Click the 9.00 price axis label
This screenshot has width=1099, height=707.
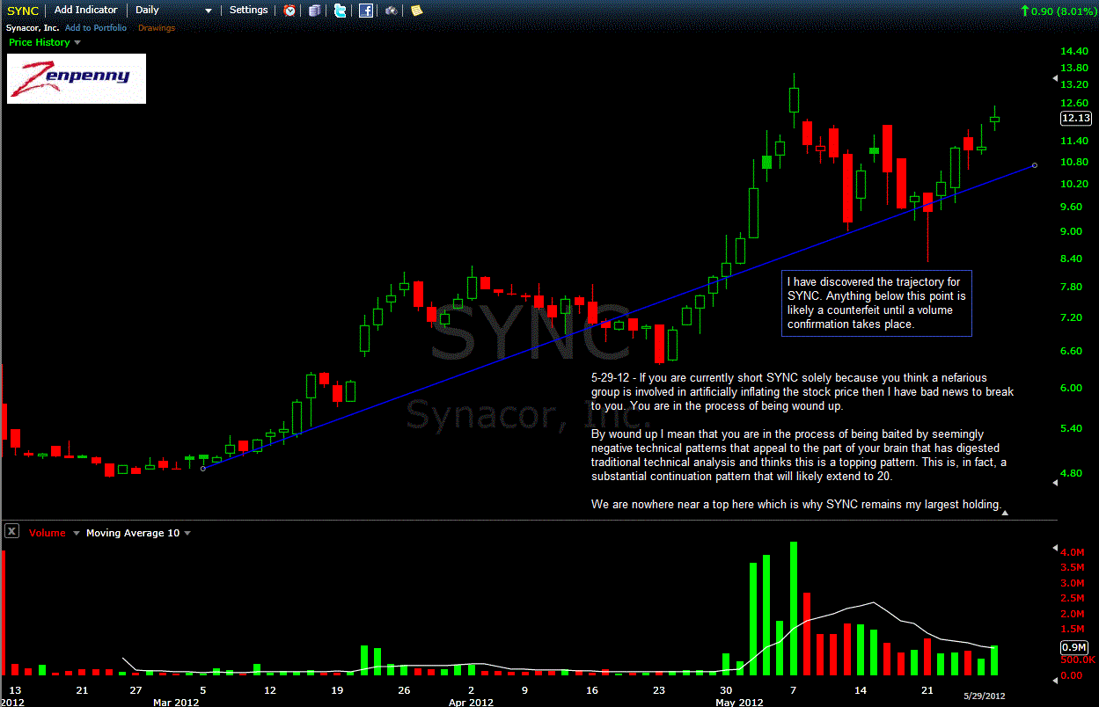1072,231
